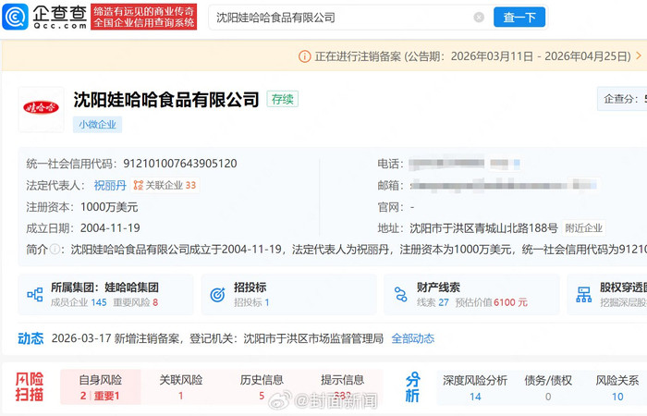
Task: Open legal representative 祝丽丹 profile
Action: tap(110, 185)
